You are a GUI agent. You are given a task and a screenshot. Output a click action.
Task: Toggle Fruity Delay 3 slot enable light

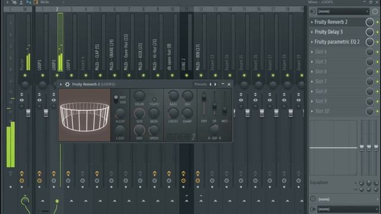[377, 32]
